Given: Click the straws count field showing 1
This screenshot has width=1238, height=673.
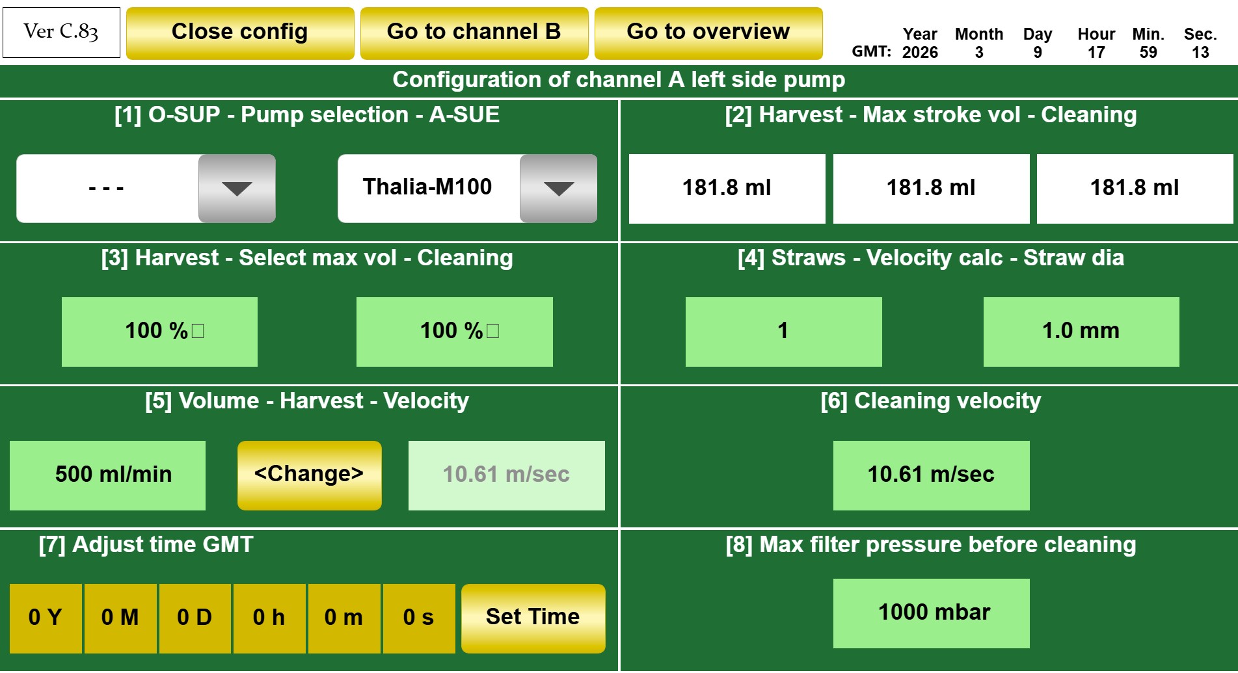Looking at the screenshot, I should [x=783, y=331].
